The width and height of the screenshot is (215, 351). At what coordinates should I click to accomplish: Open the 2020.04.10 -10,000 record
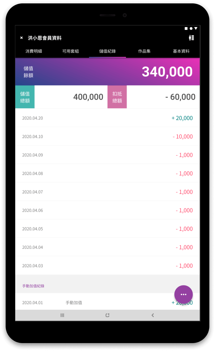point(107,136)
